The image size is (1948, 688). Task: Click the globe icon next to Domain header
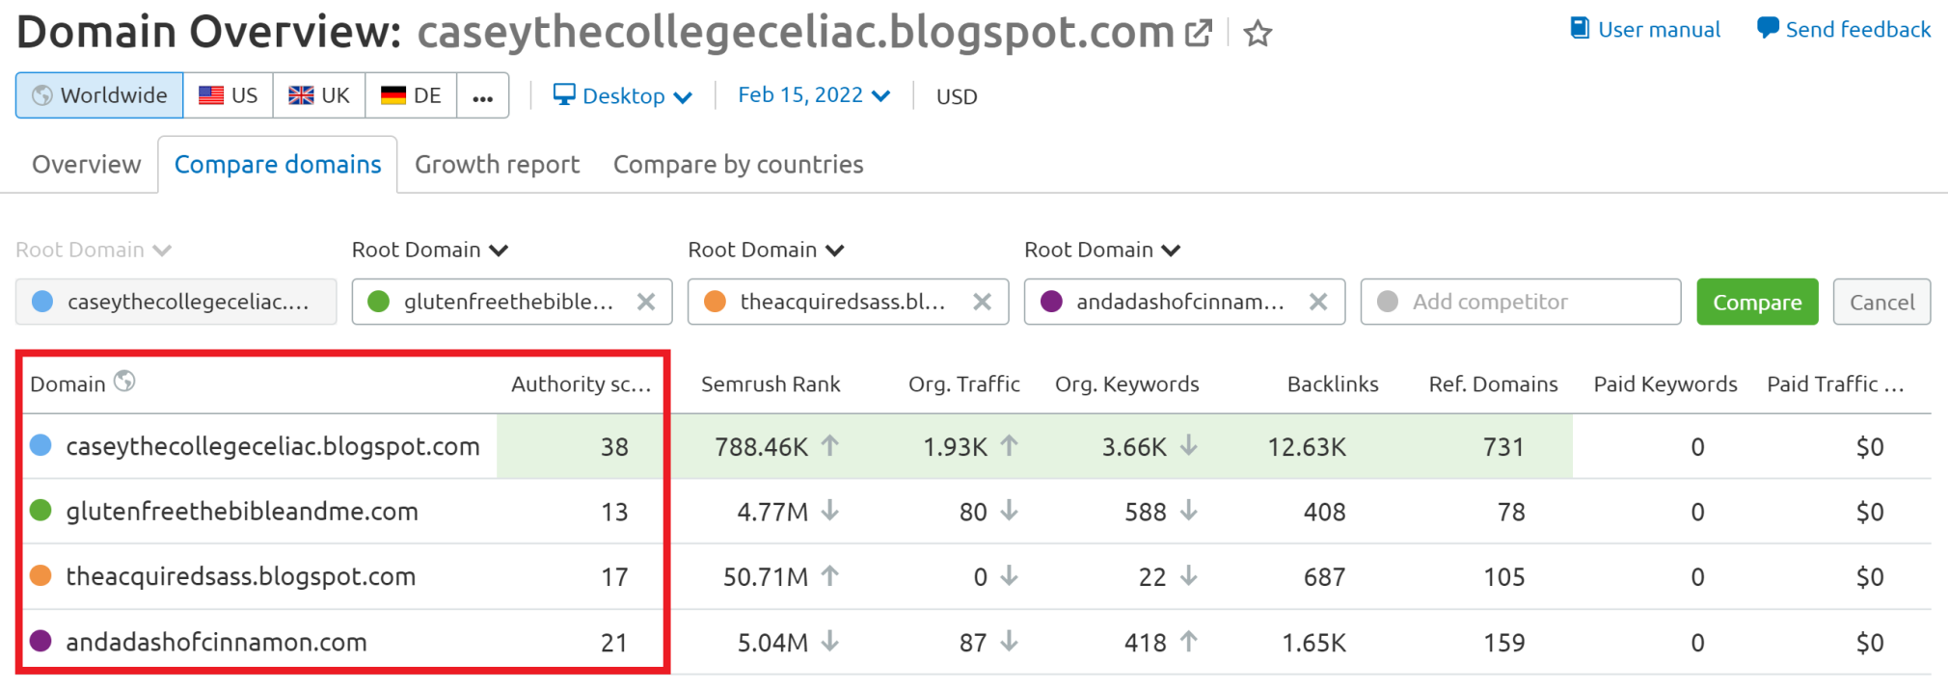click(x=124, y=382)
